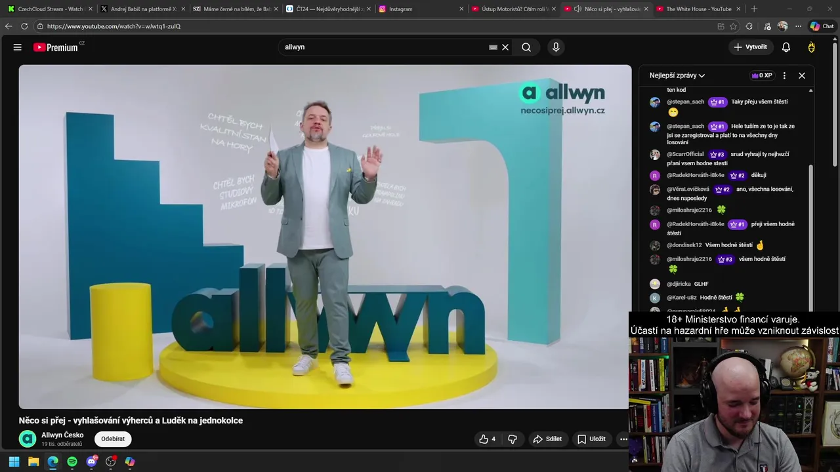Expand the Nejlepší zprávy chat filter dropdown
840x472 pixels.
(677, 75)
